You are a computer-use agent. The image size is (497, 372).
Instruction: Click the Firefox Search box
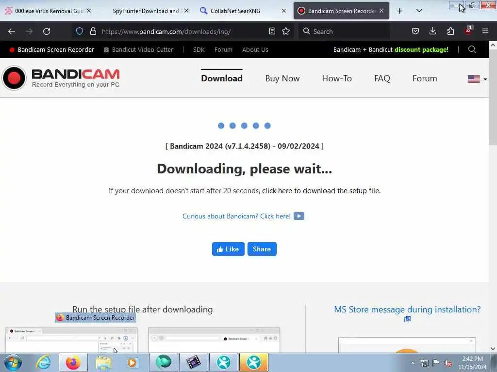pyautogui.click(x=344, y=31)
